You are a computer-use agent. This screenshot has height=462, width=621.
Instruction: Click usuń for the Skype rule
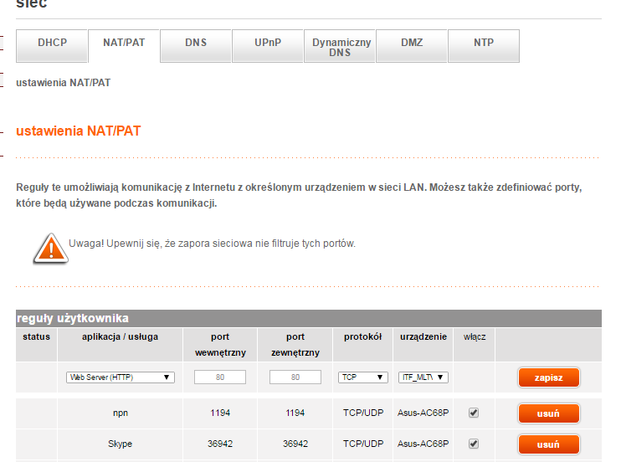click(x=548, y=444)
